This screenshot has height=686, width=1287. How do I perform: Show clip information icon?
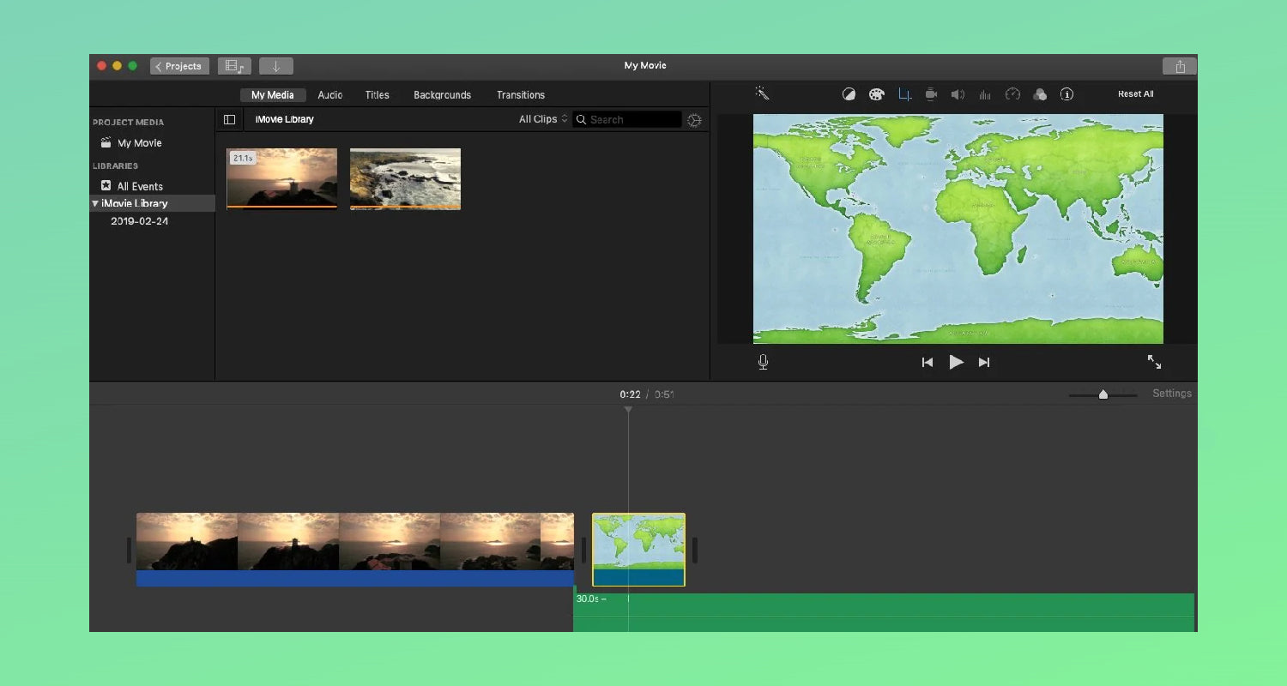click(1066, 94)
